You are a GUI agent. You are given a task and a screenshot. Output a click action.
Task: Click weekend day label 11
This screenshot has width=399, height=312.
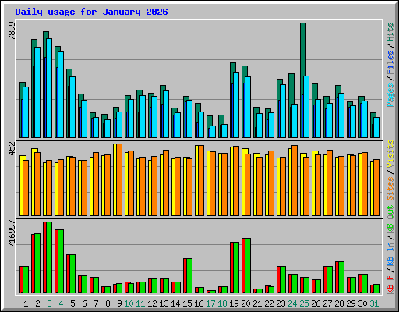(140, 303)
